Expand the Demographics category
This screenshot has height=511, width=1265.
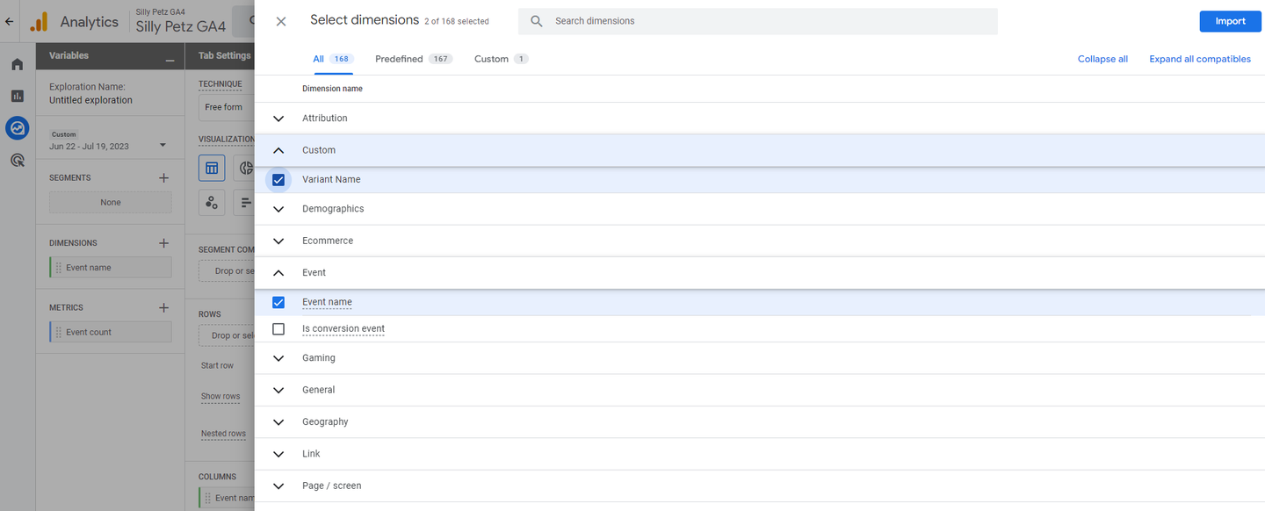(x=278, y=209)
